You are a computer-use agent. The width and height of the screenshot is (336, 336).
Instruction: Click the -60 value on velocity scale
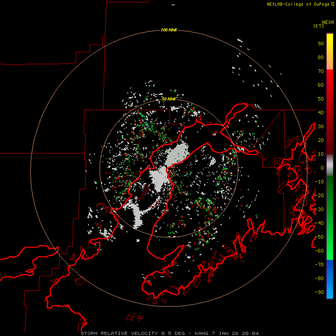[319, 251]
